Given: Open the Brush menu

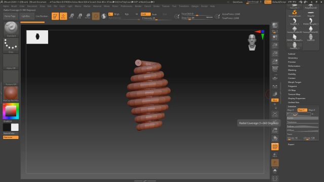Looking at the screenshot, I should coord(14,6).
